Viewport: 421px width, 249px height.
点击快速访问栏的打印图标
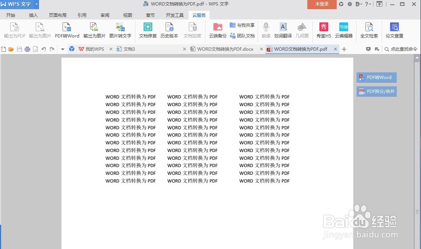[x=27, y=48]
